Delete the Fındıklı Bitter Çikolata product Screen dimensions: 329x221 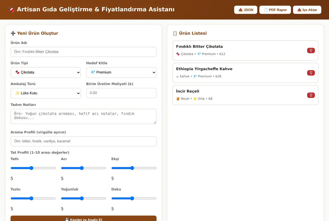click(x=311, y=50)
